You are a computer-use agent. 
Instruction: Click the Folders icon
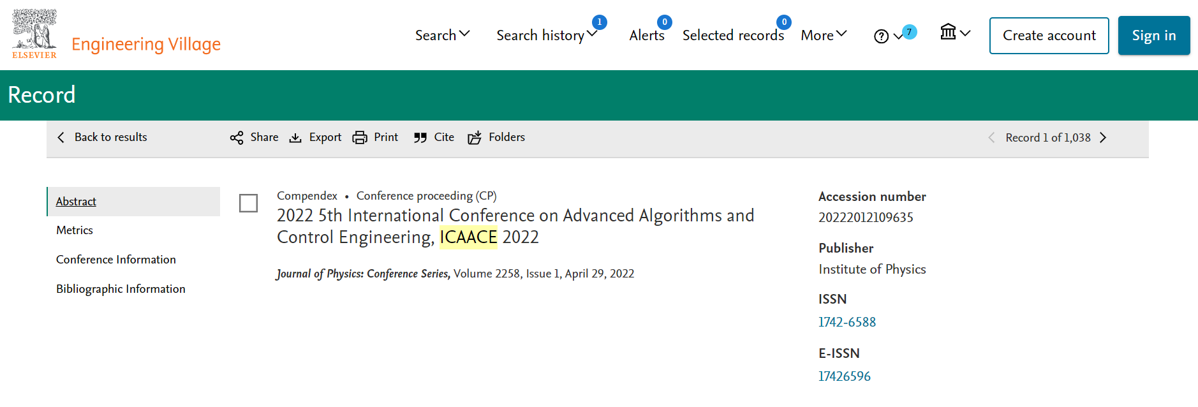click(x=475, y=138)
